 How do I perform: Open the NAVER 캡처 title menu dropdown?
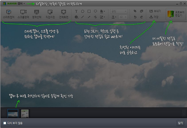[x=24, y=4]
